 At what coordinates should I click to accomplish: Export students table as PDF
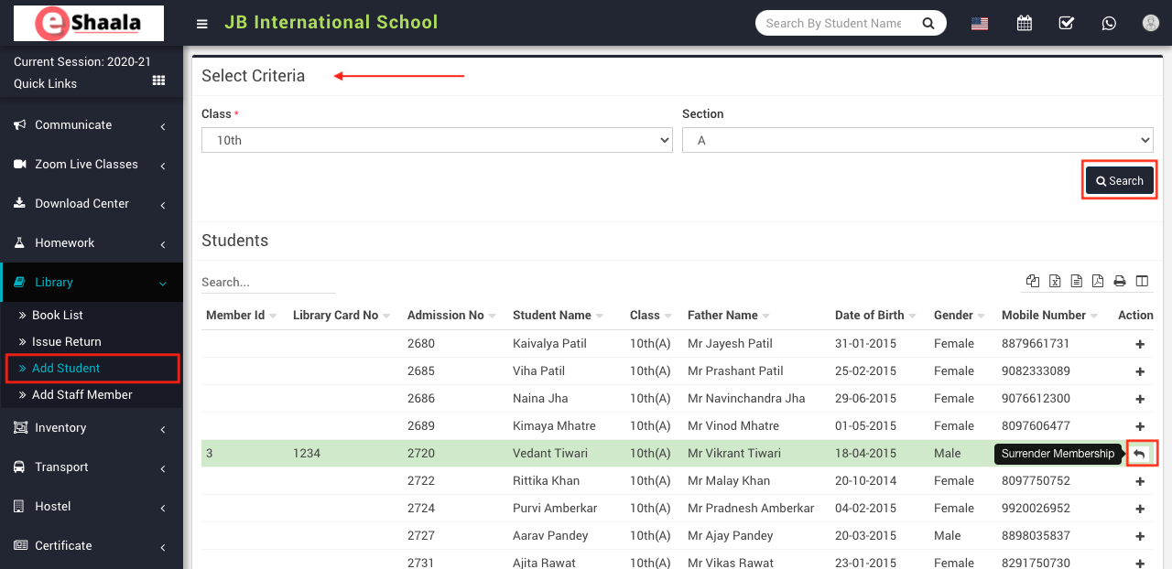[x=1097, y=281]
